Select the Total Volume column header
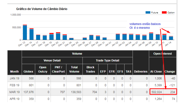 [x=74, y=69]
